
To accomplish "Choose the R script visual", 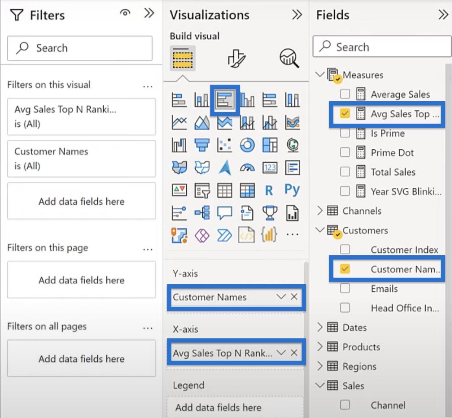I will point(269,190).
